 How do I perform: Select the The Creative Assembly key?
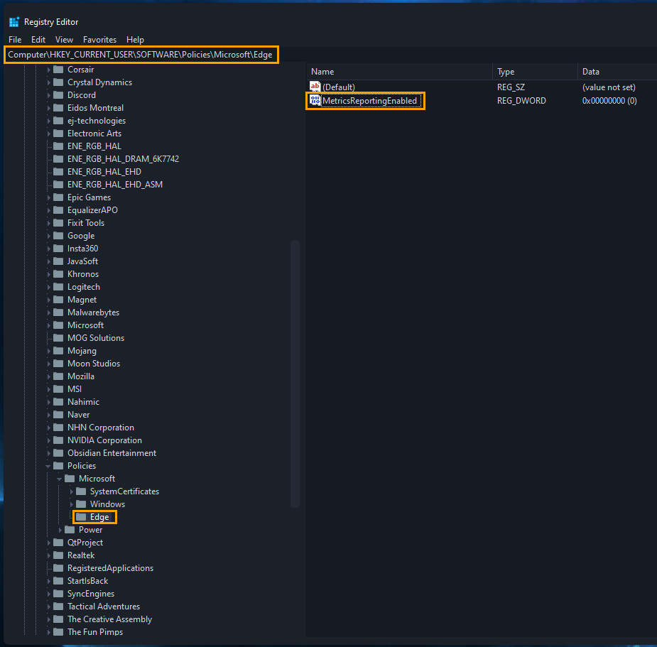coord(110,619)
